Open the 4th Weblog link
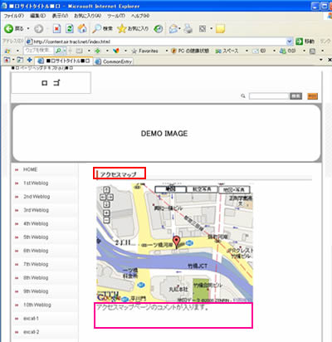This screenshot has width=332, height=342. point(36,223)
